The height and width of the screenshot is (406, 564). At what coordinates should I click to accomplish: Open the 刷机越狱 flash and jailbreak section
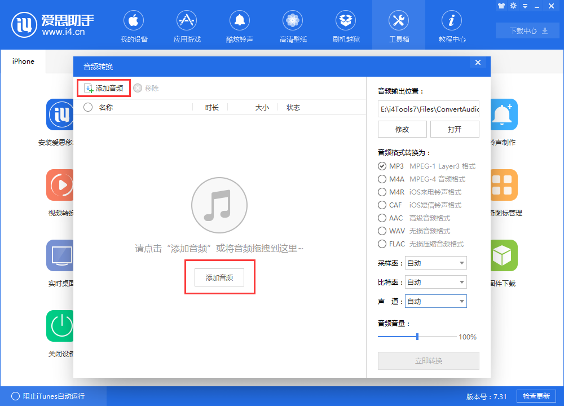346,27
